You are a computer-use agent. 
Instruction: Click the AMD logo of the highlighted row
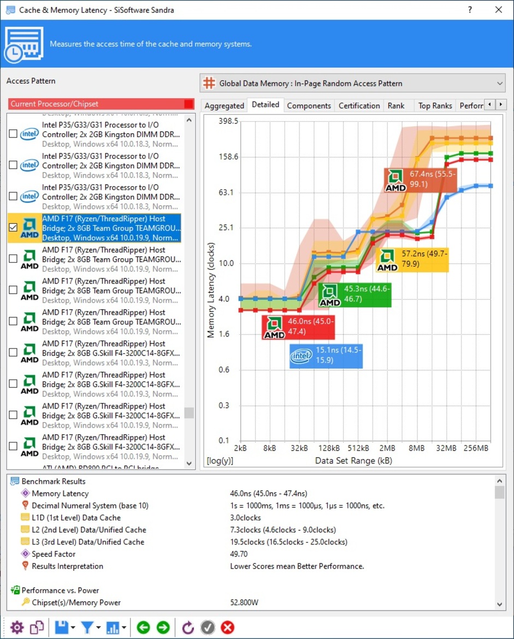pyautogui.click(x=29, y=228)
